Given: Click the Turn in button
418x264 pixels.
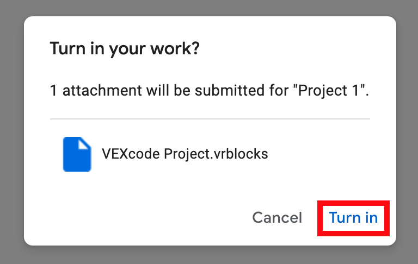Looking at the screenshot, I should coord(353,218).
